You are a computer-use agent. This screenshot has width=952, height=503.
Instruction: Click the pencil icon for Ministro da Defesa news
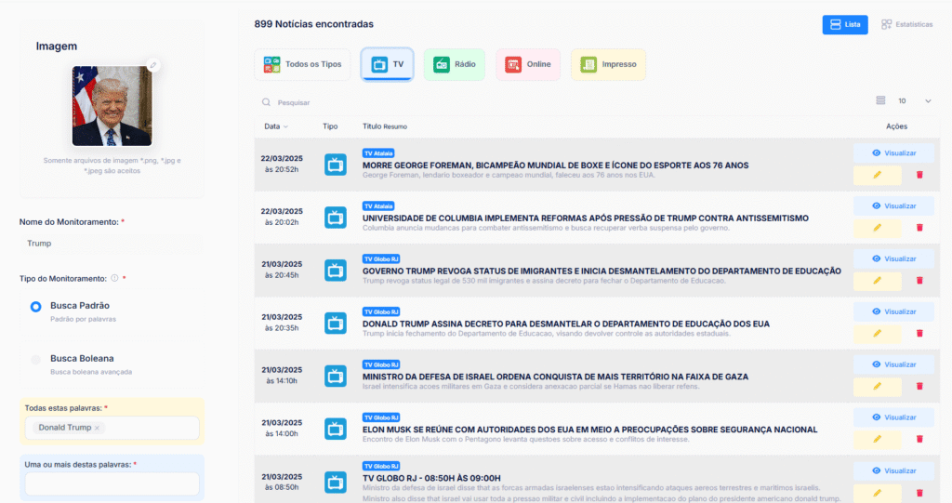tap(877, 386)
